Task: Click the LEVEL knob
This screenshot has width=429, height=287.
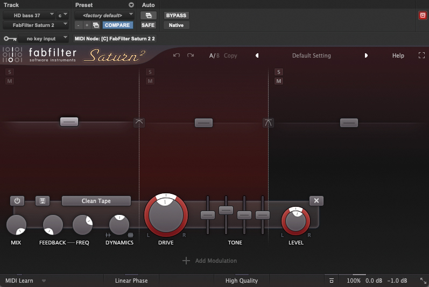Action: click(296, 221)
